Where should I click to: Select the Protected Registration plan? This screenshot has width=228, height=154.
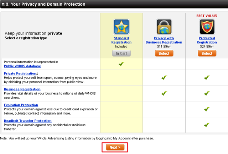coord(207,53)
